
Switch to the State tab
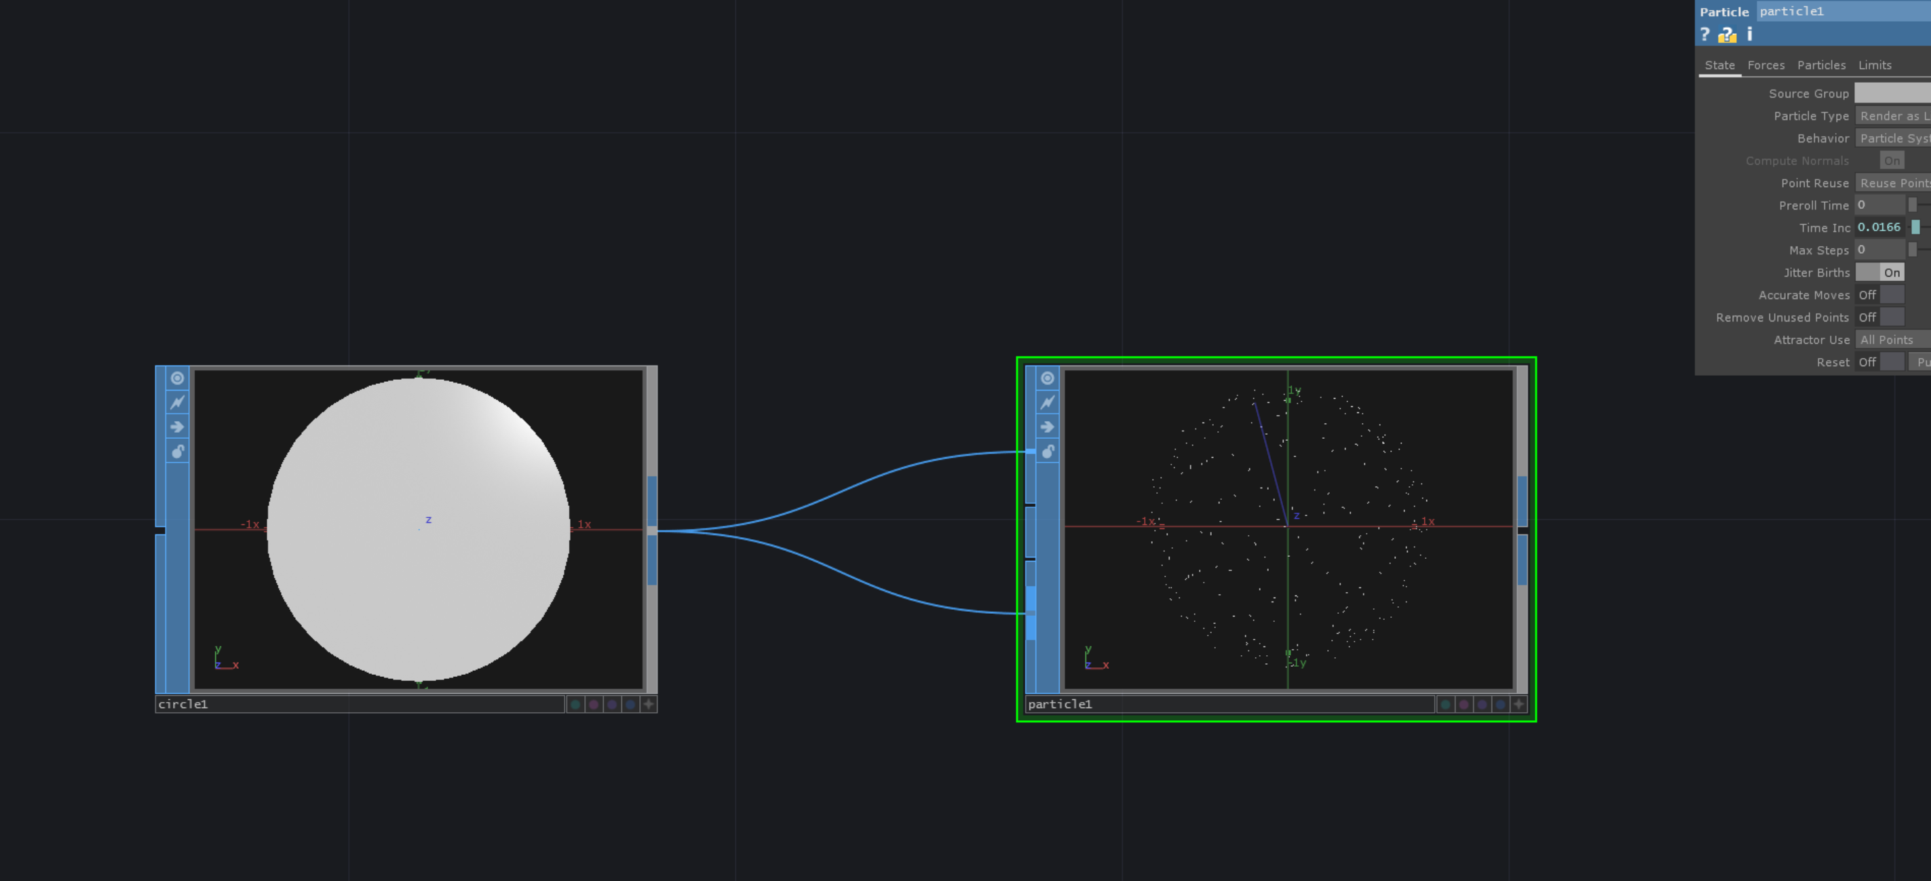point(1719,65)
